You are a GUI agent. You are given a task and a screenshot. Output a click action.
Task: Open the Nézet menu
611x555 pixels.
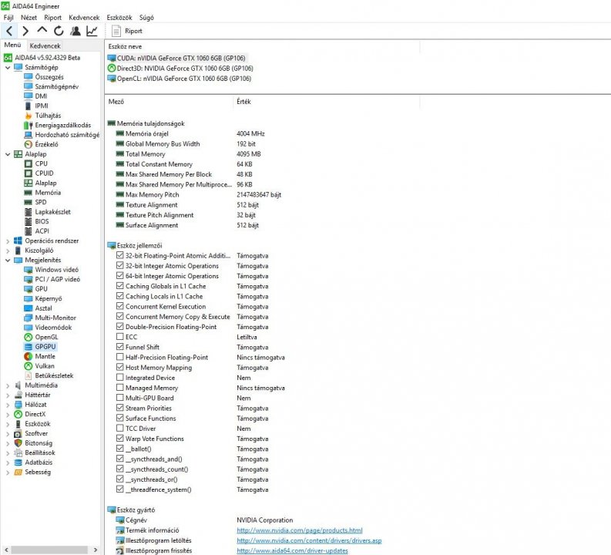(29, 18)
